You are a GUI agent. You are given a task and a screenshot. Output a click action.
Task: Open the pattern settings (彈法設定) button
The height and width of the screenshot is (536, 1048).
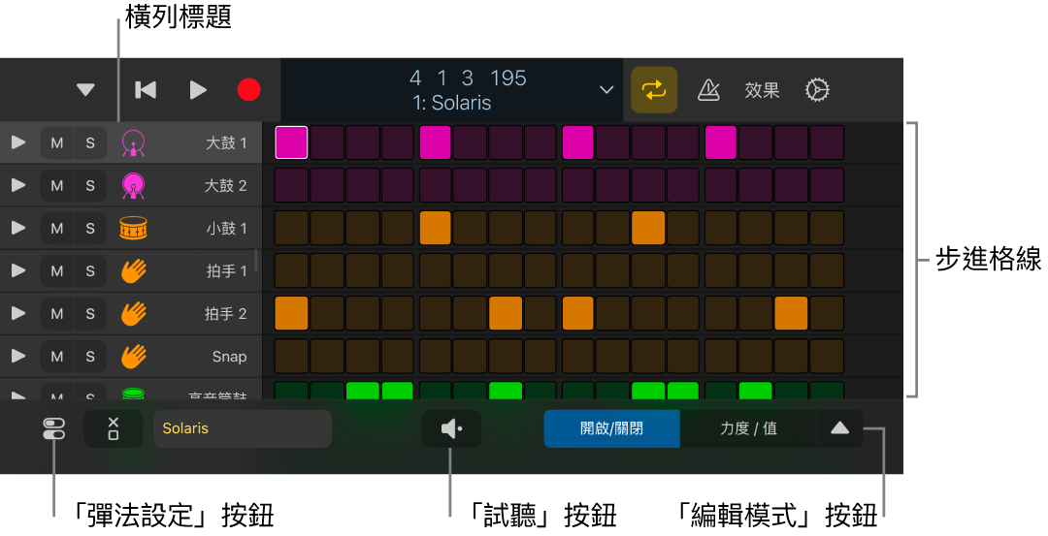point(53,428)
